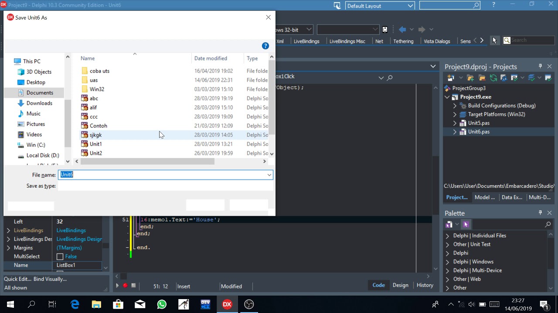Click the Save Desktop layout icon in title bar
The image size is (558, 313).
[x=337, y=6]
